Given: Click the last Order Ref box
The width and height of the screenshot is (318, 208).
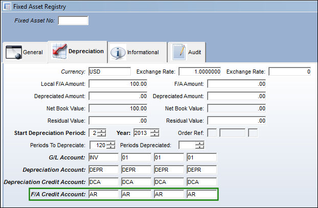Looking at the screenshot, I should pos(253,133).
